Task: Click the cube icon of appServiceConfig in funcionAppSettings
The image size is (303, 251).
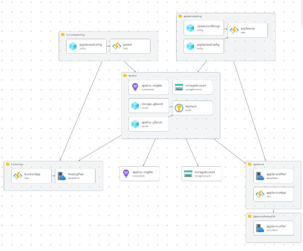Action: [73, 46]
